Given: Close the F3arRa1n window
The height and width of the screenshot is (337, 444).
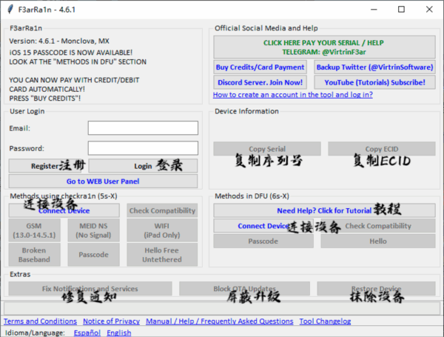Looking at the screenshot, I should point(429,10).
